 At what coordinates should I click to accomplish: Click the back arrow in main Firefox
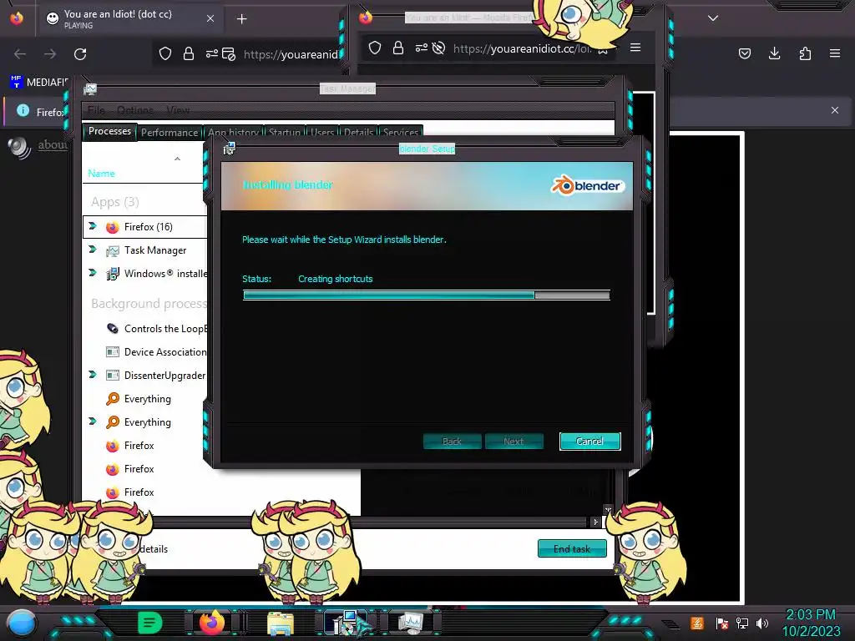[x=20, y=54]
